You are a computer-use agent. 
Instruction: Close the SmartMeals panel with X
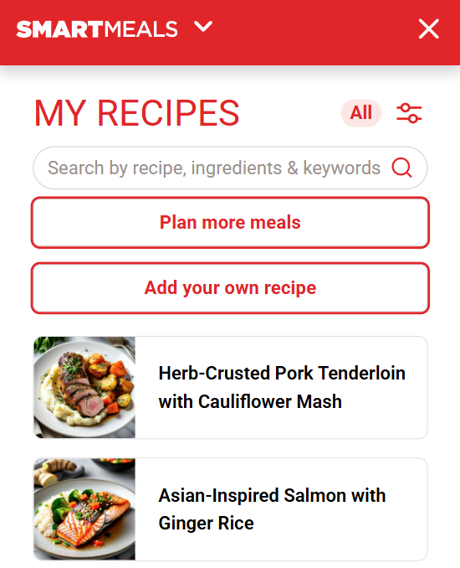429,29
